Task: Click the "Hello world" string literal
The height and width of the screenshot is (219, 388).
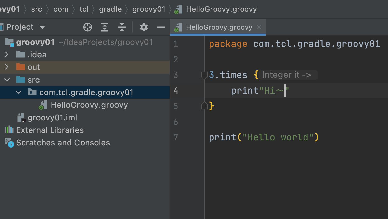Action: point(278,137)
